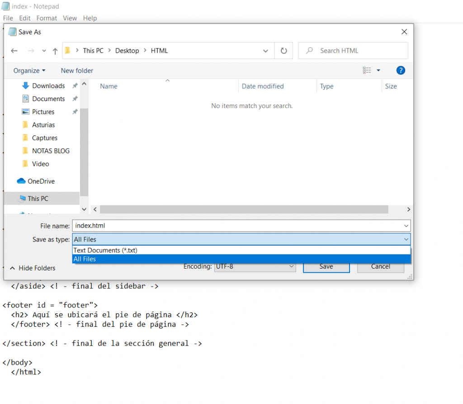The width and height of the screenshot is (463, 404).
Task: Click the Back navigation arrow
Action: [14, 51]
